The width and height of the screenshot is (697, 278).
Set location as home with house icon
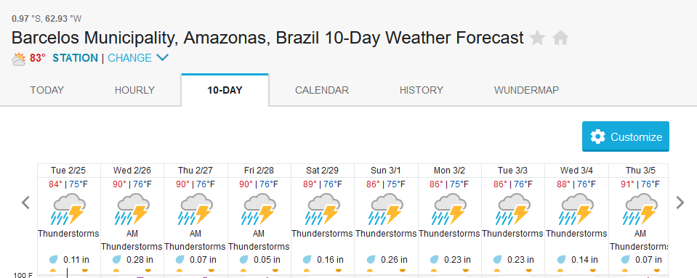(561, 38)
